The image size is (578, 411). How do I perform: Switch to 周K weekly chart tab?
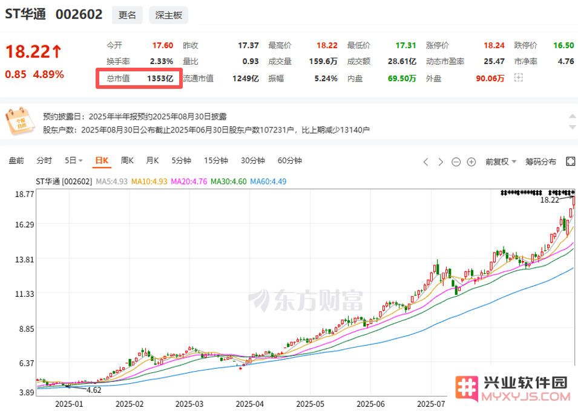click(x=127, y=161)
